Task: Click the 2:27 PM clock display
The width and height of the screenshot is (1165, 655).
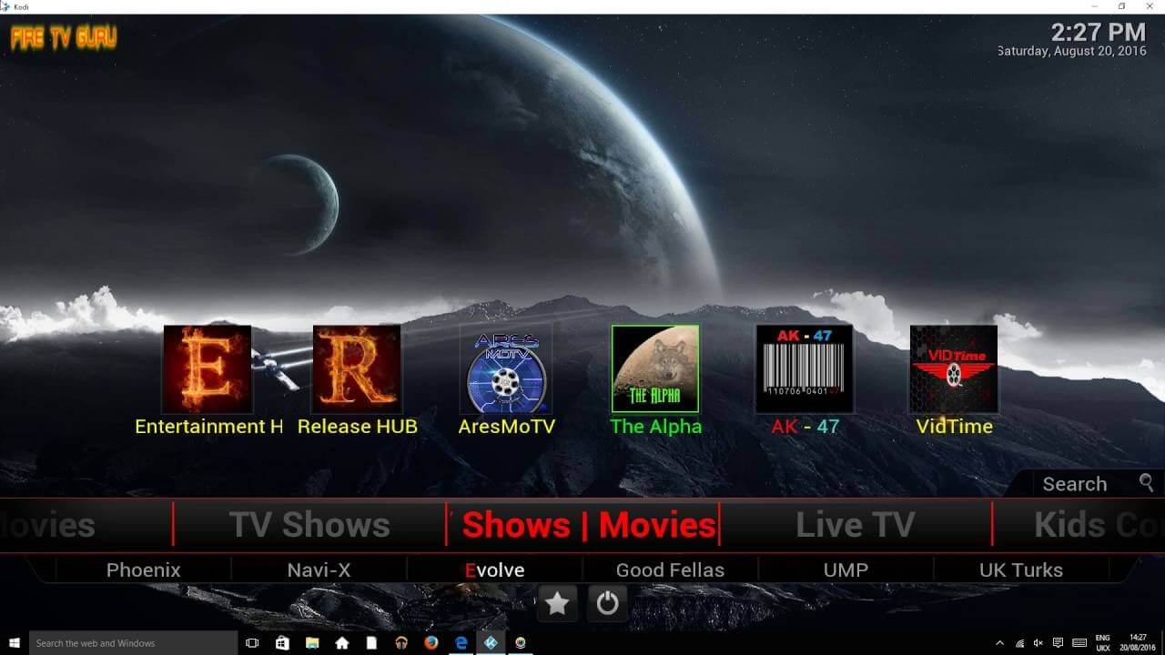Action: [1099, 33]
